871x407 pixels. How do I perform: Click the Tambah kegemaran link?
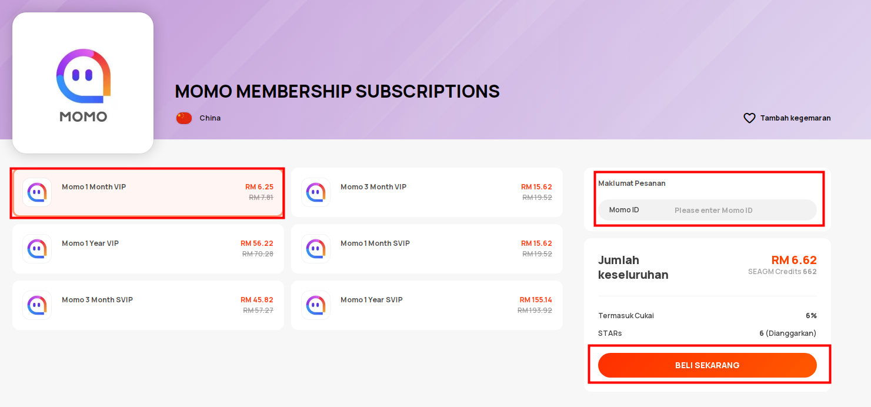coord(795,118)
